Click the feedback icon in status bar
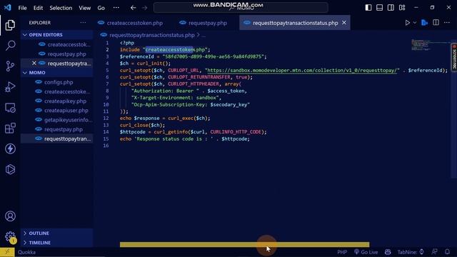Viewport: 457px width, 257px height. pyautogui.click(x=435, y=252)
